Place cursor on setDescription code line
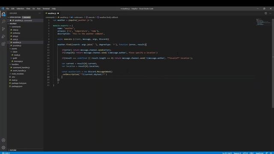This screenshot has width=274, height=154. point(84,74)
